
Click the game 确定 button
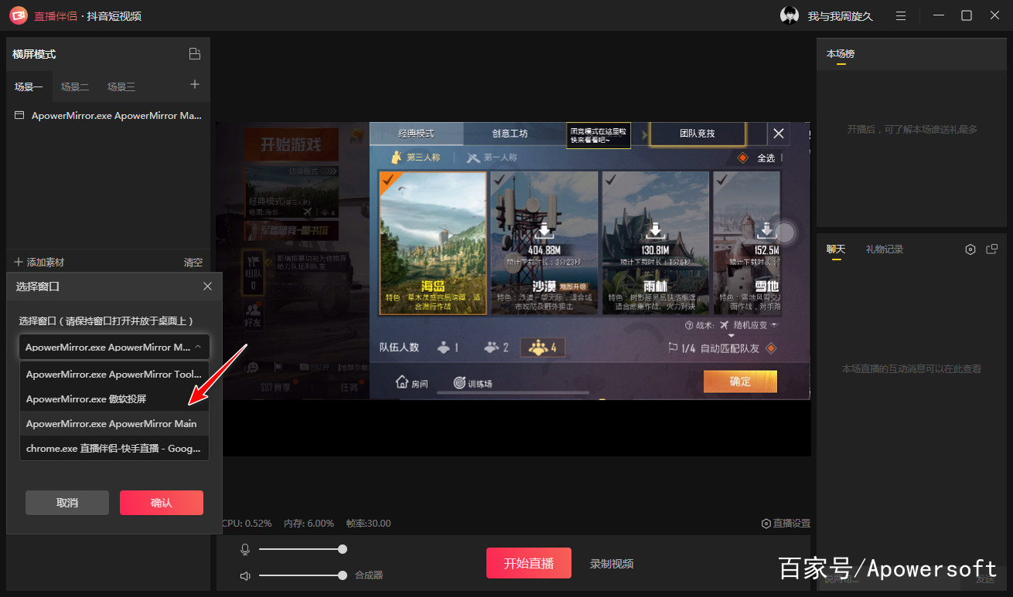click(740, 382)
